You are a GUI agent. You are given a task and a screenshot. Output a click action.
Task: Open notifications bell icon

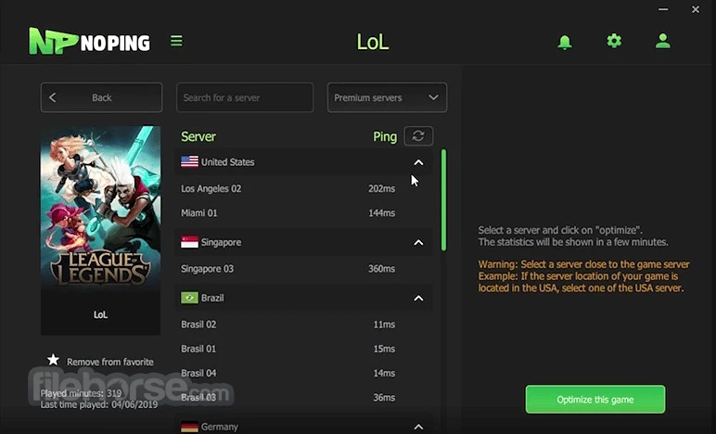(565, 42)
